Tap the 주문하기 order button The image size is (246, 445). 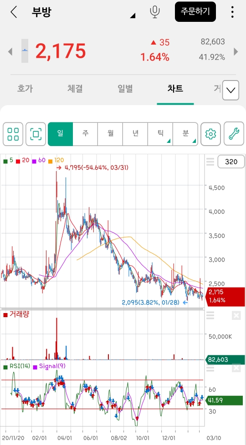tap(195, 12)
